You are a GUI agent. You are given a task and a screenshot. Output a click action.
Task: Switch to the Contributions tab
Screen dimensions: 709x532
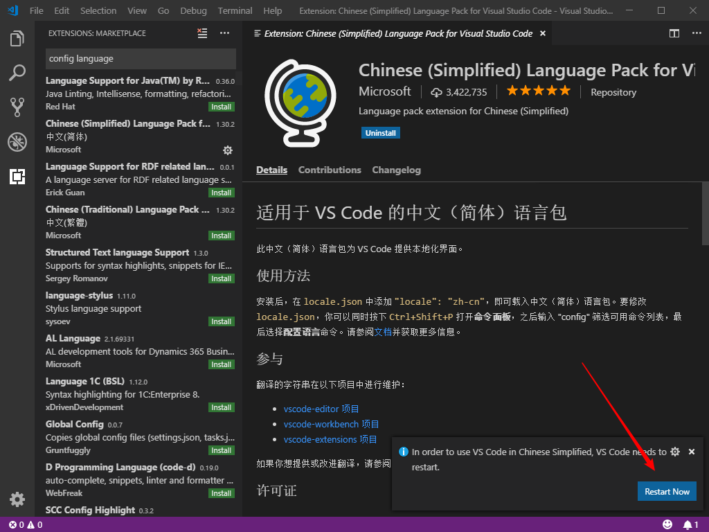330,170
